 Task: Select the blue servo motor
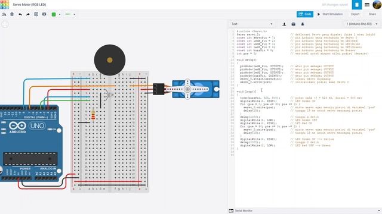click(x=196, y=89)
